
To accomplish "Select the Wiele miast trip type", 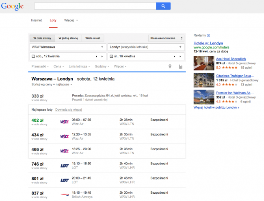I will tap(93, 38).
